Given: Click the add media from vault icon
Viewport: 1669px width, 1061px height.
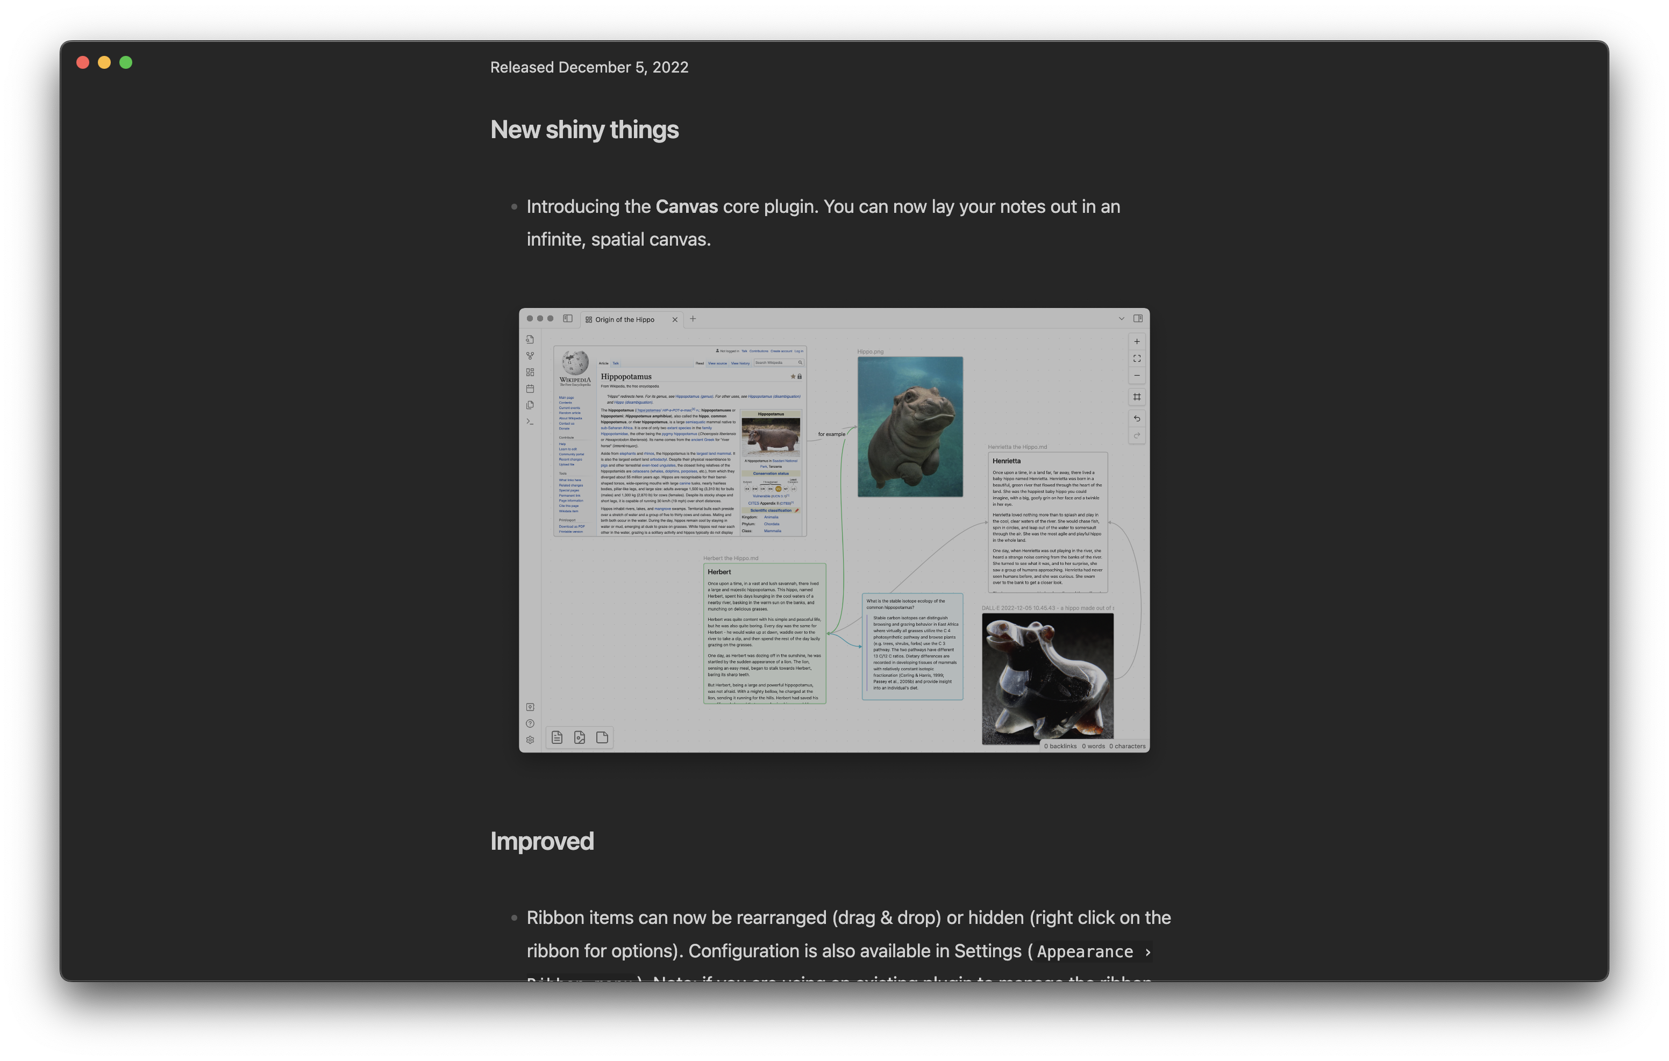Looking at the screenshot, I should pos(580,737).
